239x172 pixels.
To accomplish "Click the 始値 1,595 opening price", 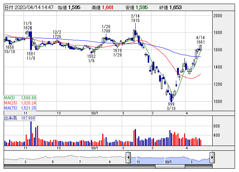I will 69,7.
